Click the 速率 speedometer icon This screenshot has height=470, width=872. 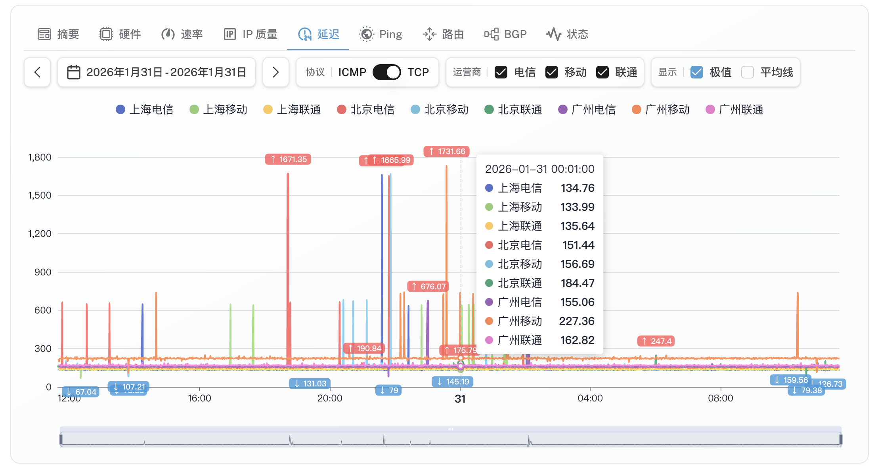point(168,34)
